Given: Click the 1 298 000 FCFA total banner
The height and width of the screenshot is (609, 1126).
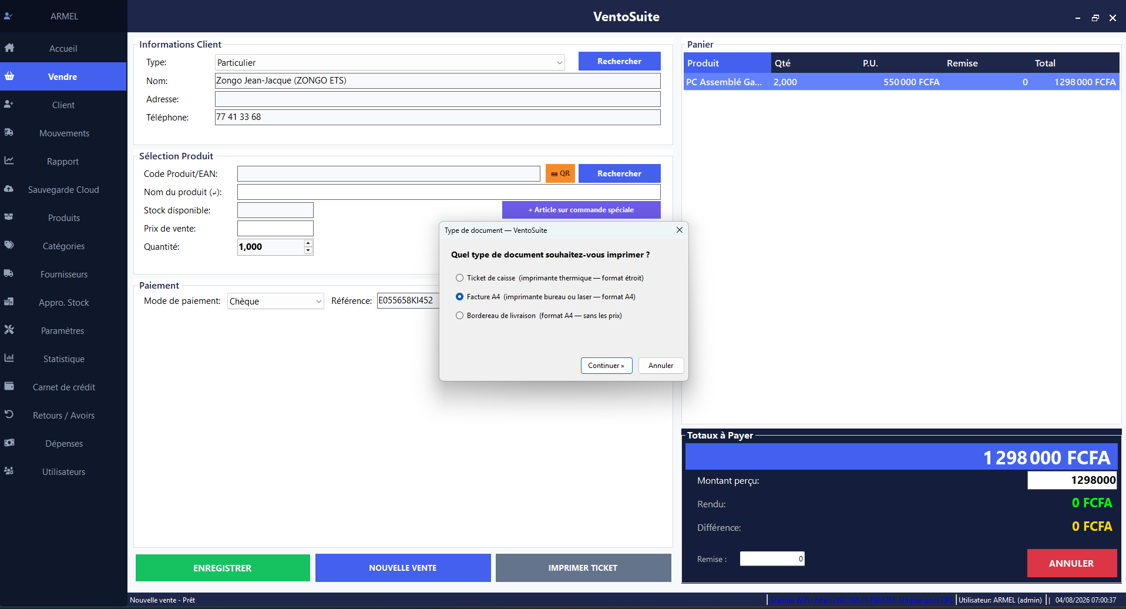Looking at the screenshot, I should coord(902,457).
